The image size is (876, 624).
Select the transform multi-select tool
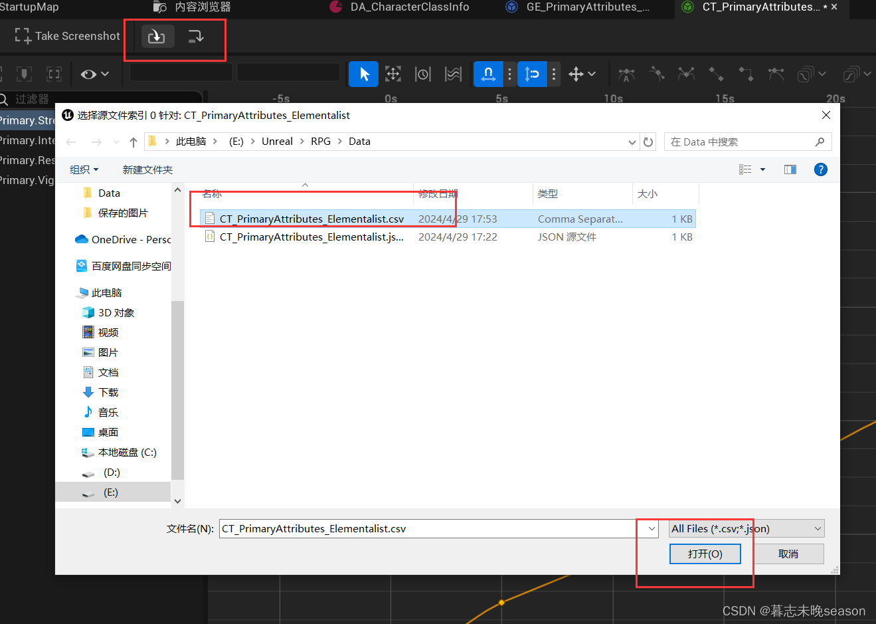393,74
